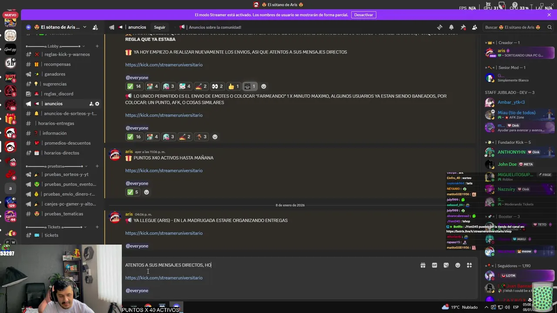
Task: Create channel in Tickets via plus
Action: 97,227
